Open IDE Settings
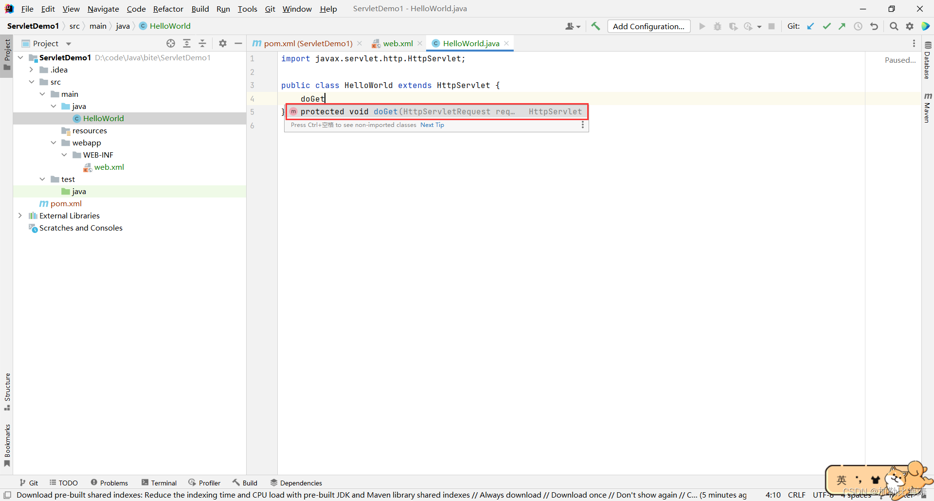The height and width of the screenshot is (501, 934). click(910, 26)
